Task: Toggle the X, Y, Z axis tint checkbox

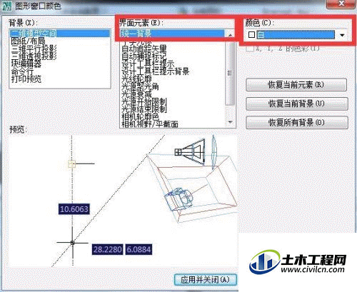Action: click(250, 49)
